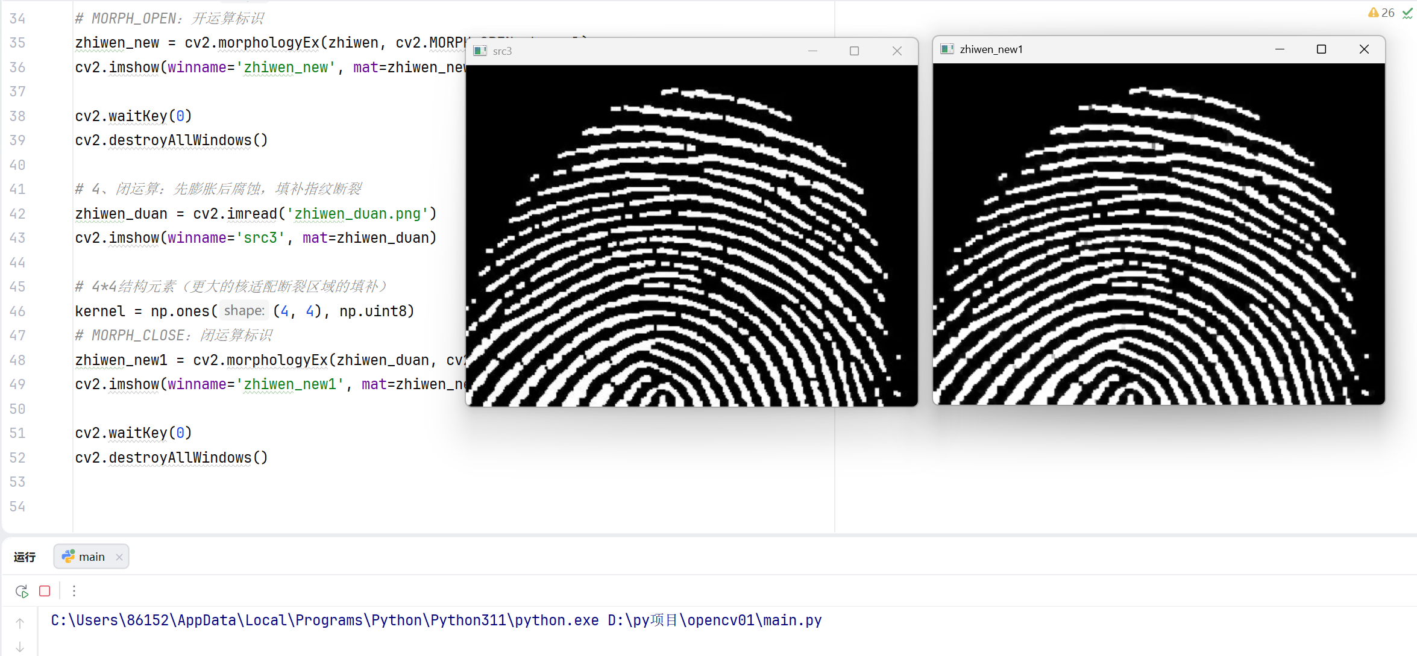The height and width of the screenshot is (656, 1417).
Task: Click the zhiwen_new1 fingerprint image
Action: [x=1158, y=234]
